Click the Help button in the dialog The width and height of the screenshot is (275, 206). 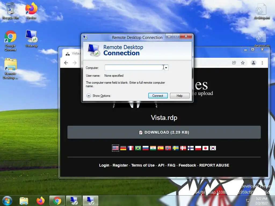pos(180,96)
